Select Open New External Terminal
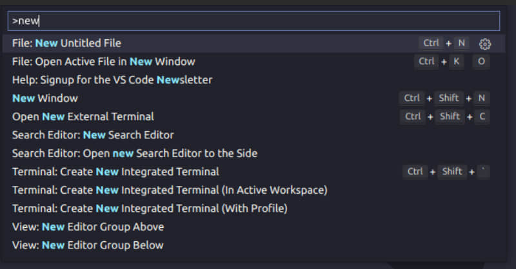 click(x=83, y=116)
